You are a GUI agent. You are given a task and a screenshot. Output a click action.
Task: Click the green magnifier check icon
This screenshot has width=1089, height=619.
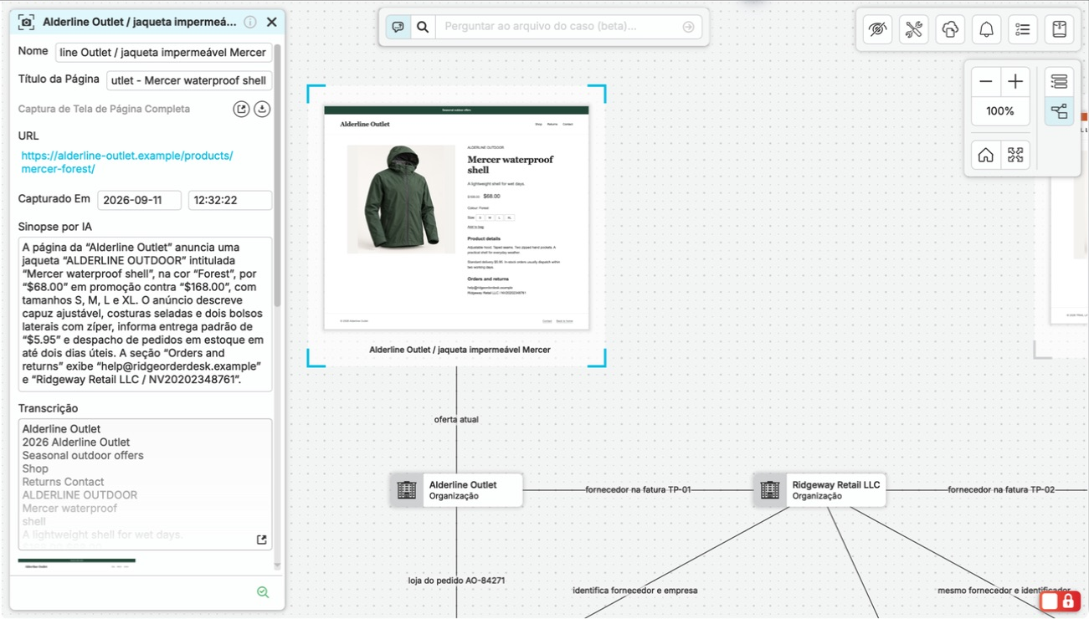pyautogui.click(x=263, y=592)
